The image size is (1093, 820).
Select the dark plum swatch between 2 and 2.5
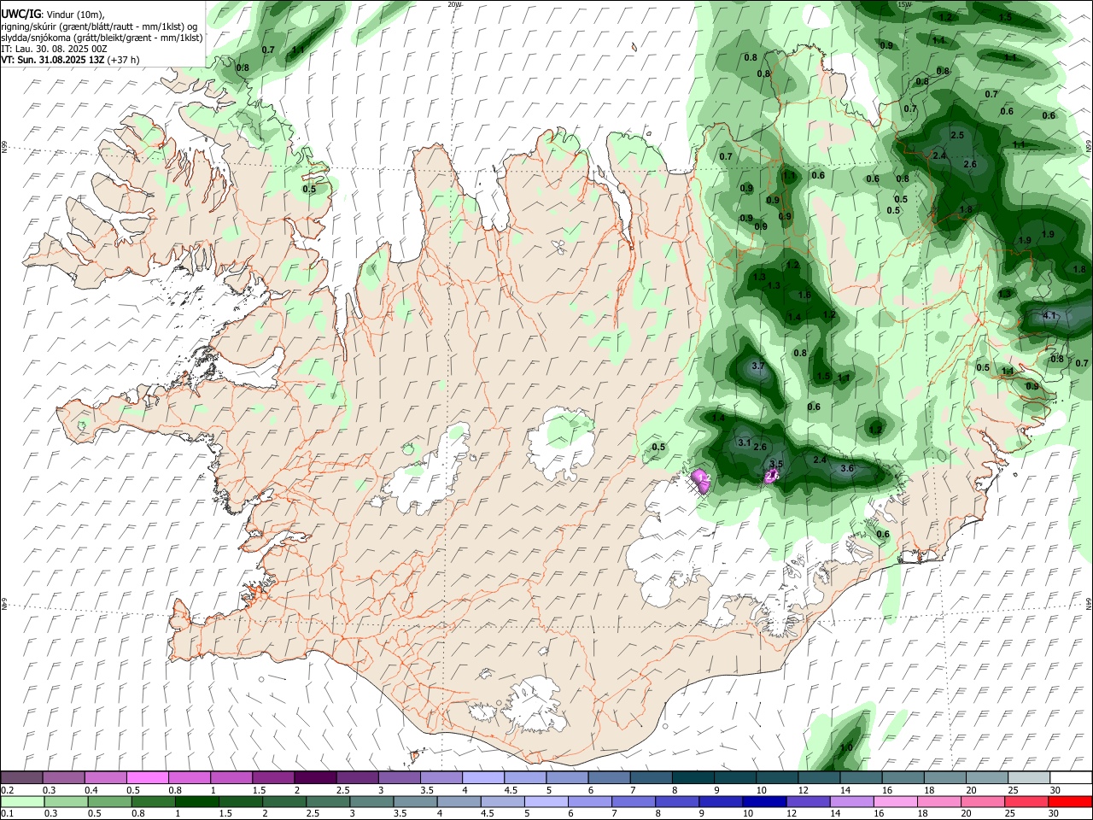click(314, 778)
